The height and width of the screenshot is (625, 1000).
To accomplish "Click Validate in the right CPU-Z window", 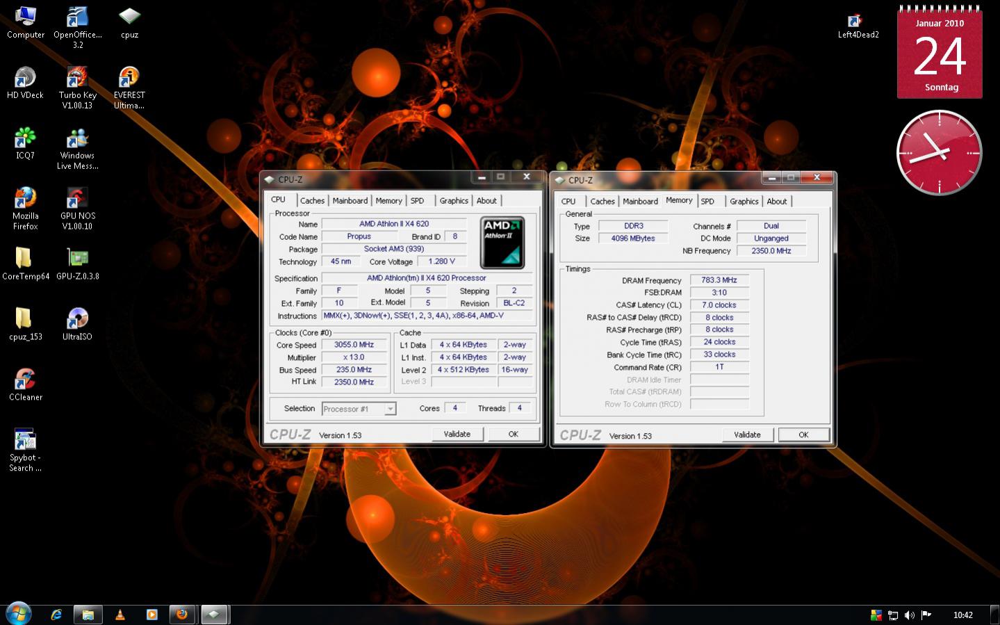I will coord(747,435).
